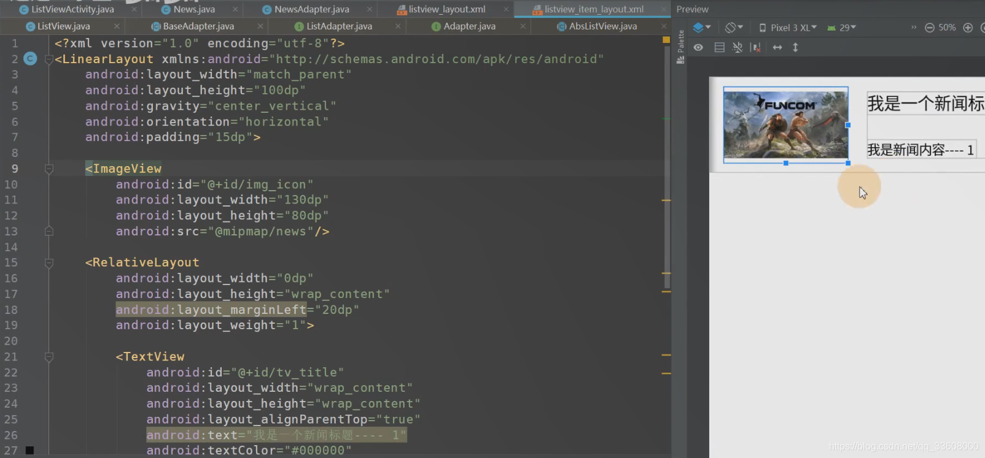Viewport: 985px width, 458px height.
Task: Select the news title text in preview
Action: click(x=925, y=104)
